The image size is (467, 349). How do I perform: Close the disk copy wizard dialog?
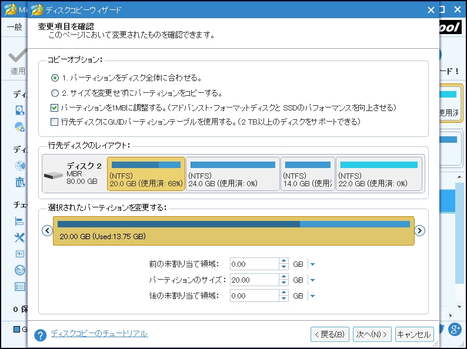[x=431, y=10]
